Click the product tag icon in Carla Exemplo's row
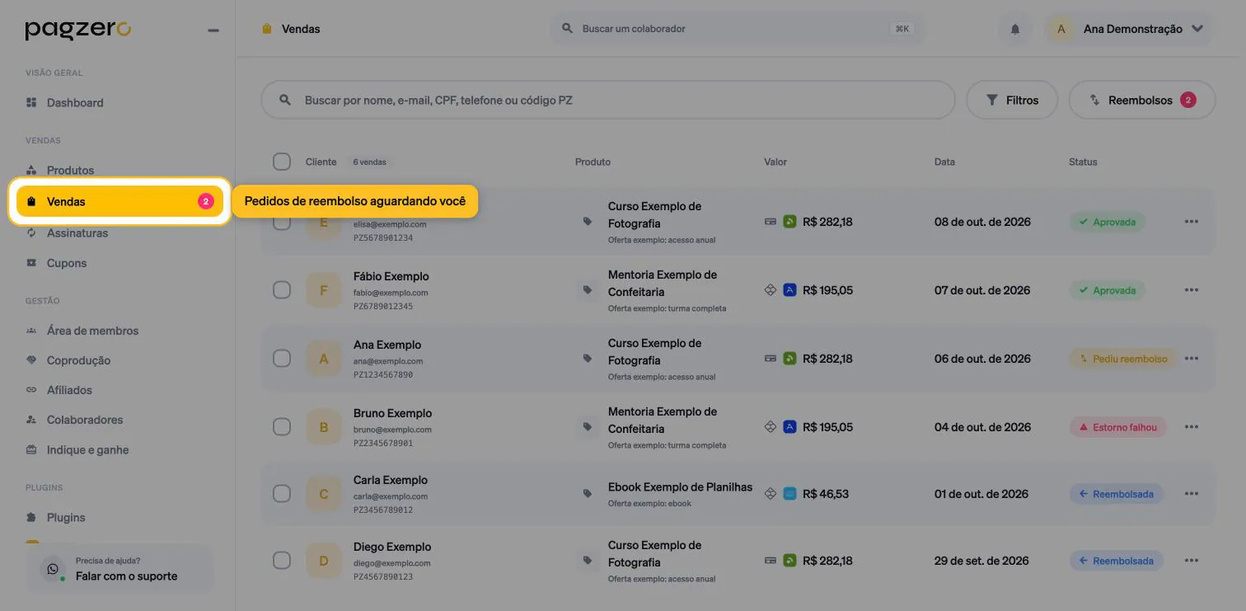Viewport: 1246px width, 611px height. point(588,494)
